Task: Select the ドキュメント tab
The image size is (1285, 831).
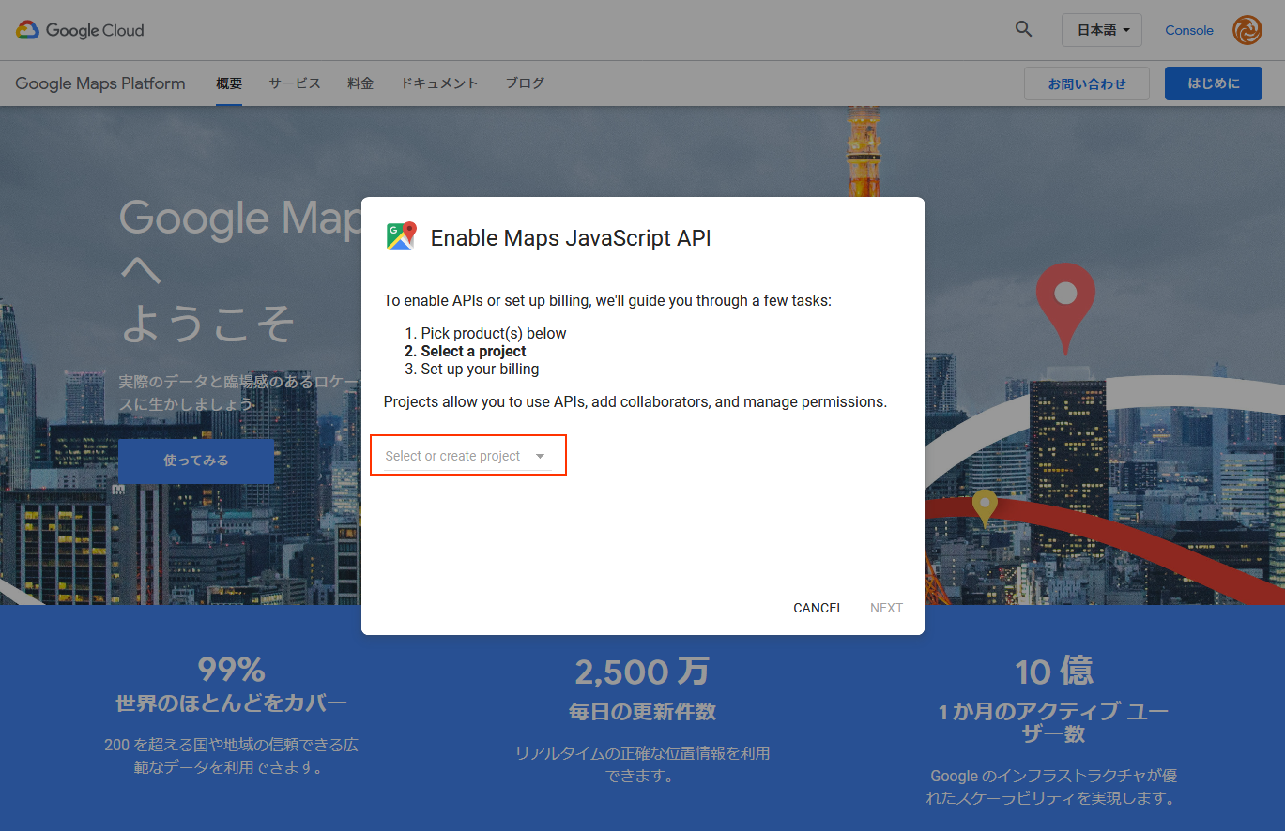Action: [x=439, y=83]
